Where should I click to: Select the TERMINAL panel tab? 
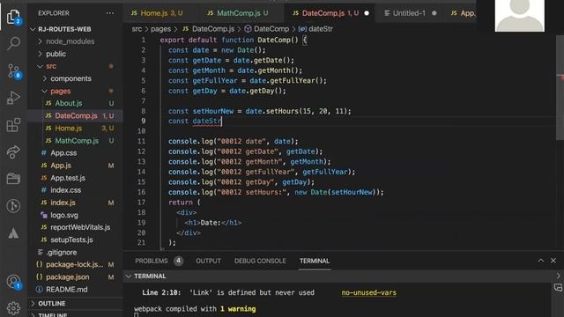pos(315,261)
